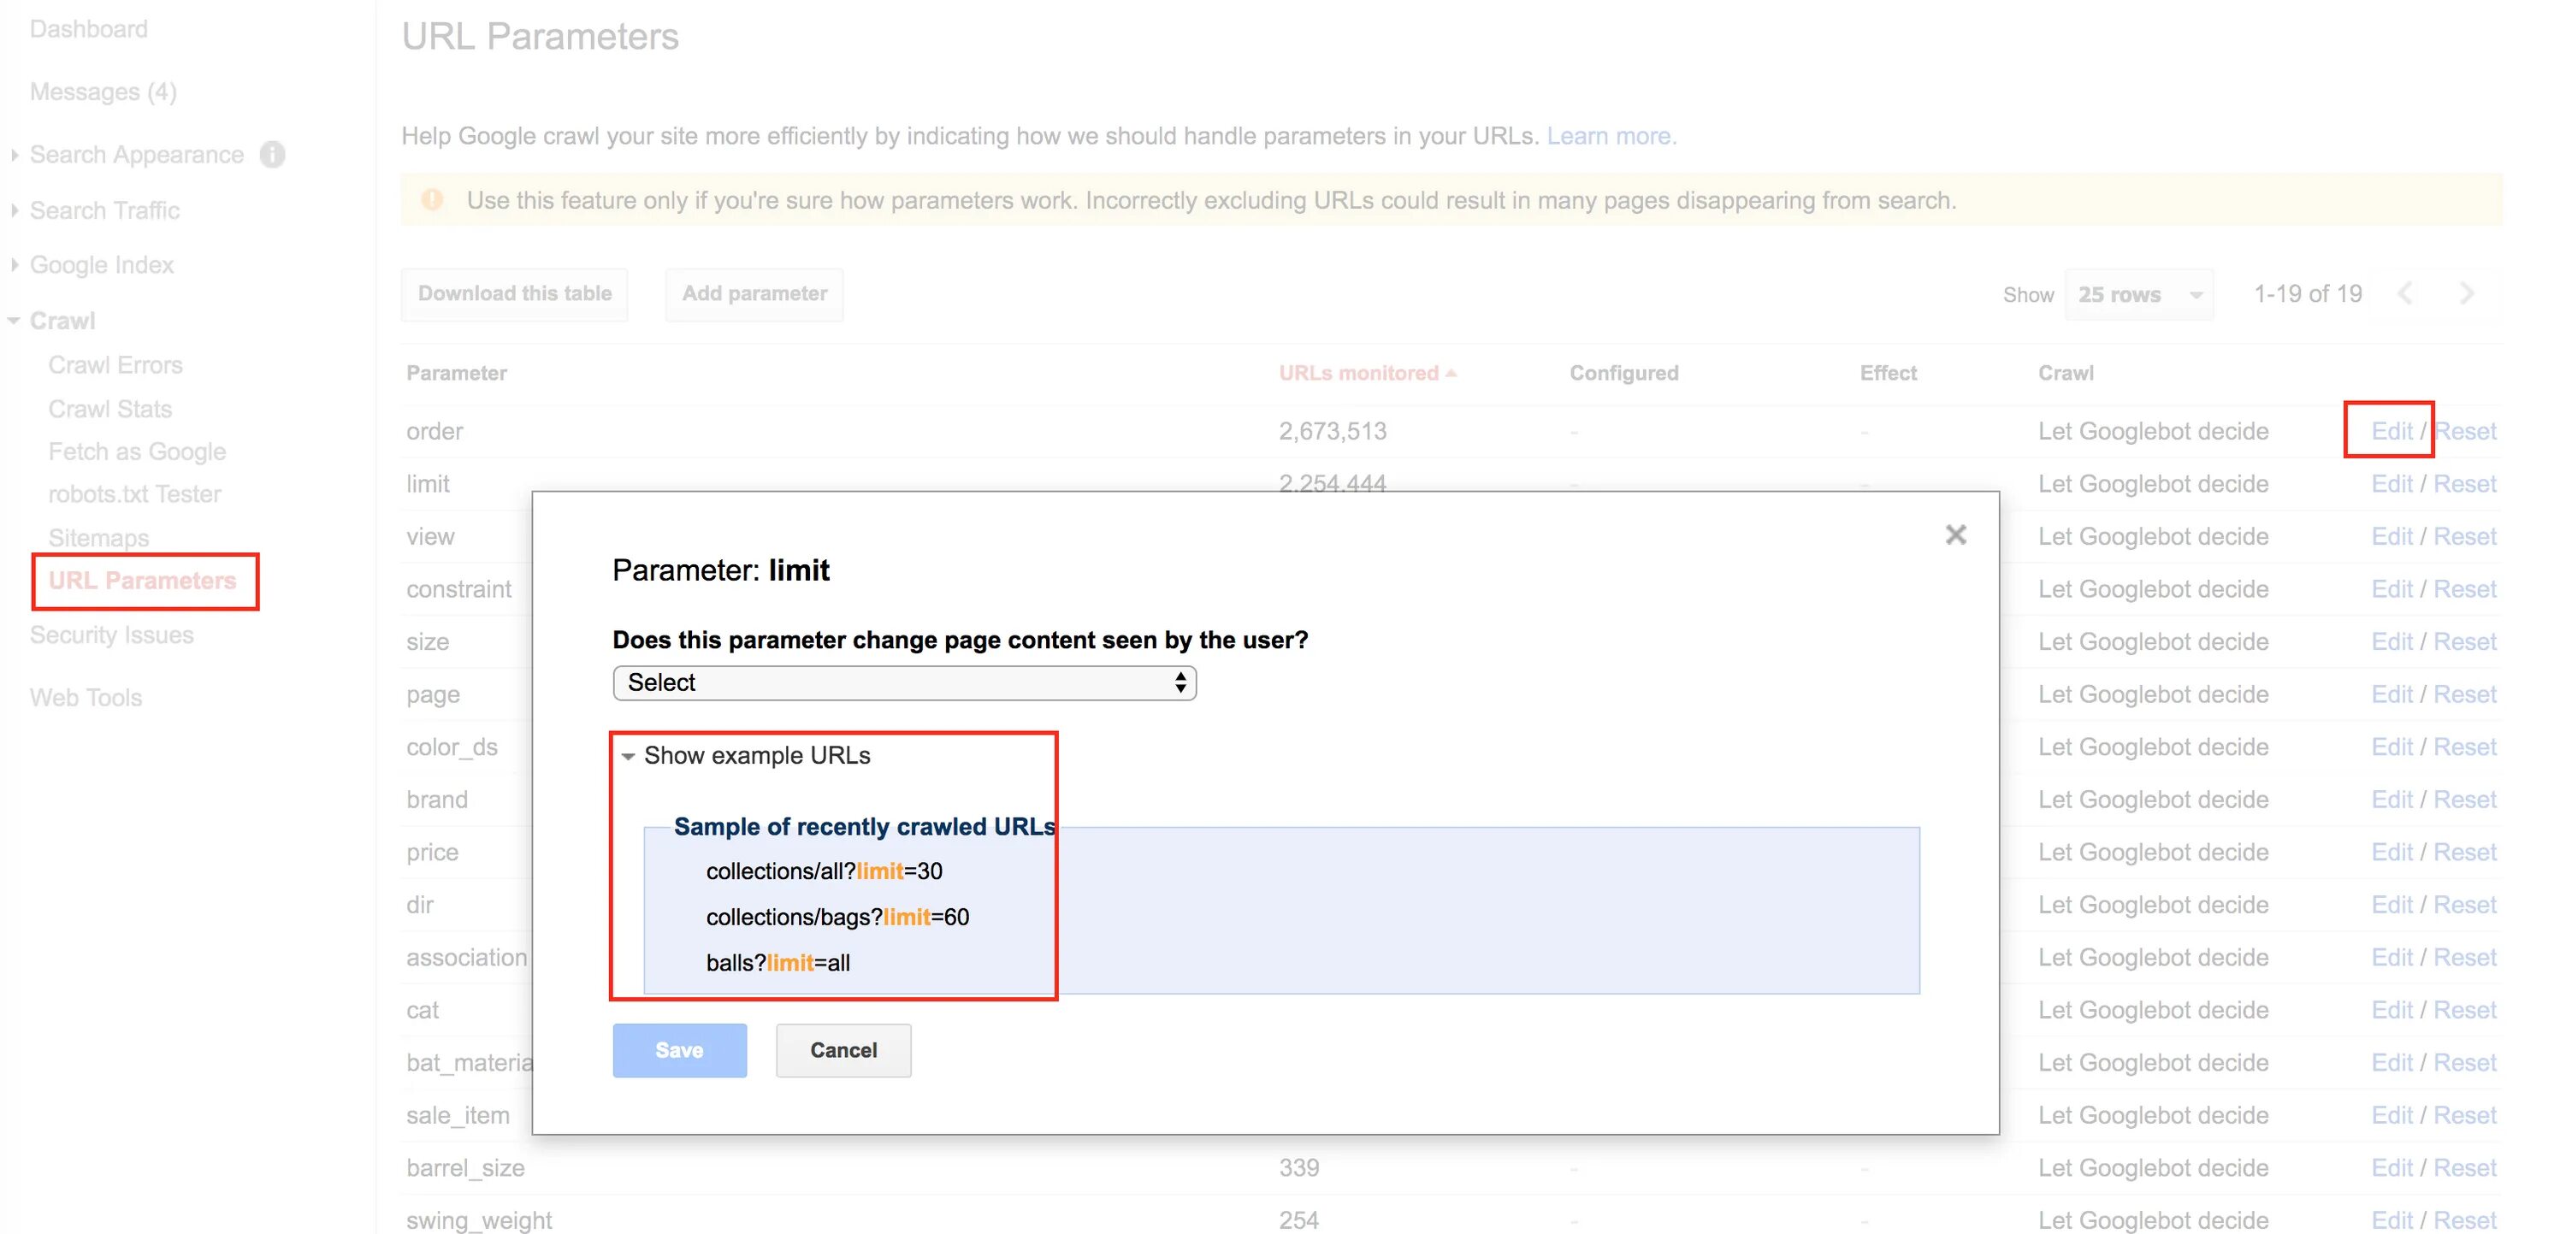Click the info icon beside Search Appearance
2566x1234 pixels.
point(272,155)
